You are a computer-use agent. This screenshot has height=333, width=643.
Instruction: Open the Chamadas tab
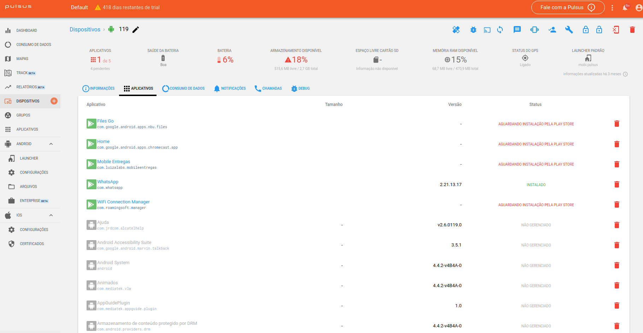269,88
